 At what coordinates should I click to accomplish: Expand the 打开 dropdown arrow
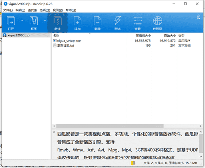(x=22, y=21)
